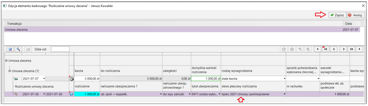Click the book icon beside 2021-07-07
Image resolution: width=368 pixels, height=106 pixels.
tap(16, 79)
